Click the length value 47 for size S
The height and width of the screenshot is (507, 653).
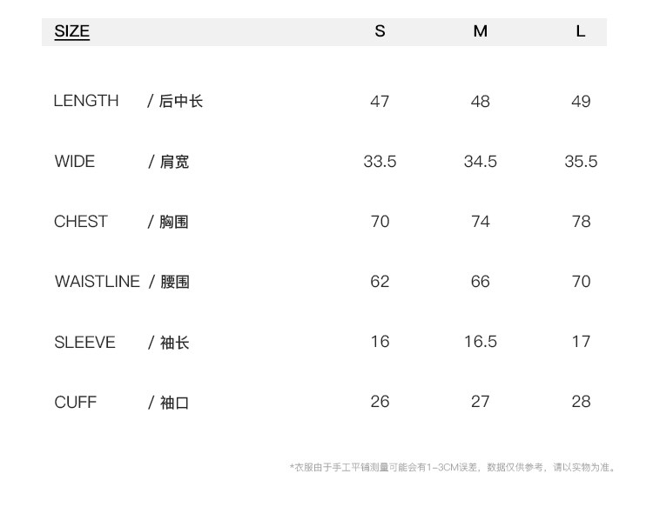tap(380, 102)
